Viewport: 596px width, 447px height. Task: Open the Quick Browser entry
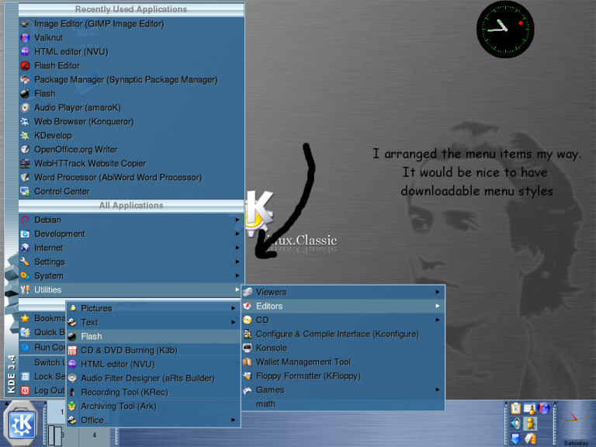click(x=43, y=332)
